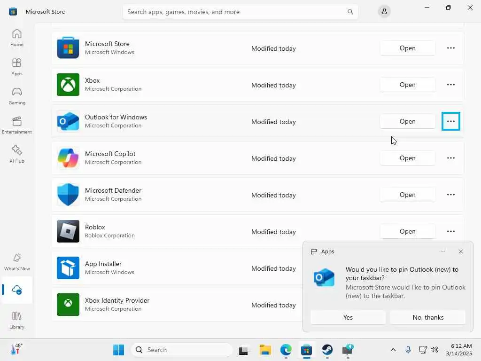Open AI Hub from the sidebar
481x361 pixels.
(x=17, y=154)
